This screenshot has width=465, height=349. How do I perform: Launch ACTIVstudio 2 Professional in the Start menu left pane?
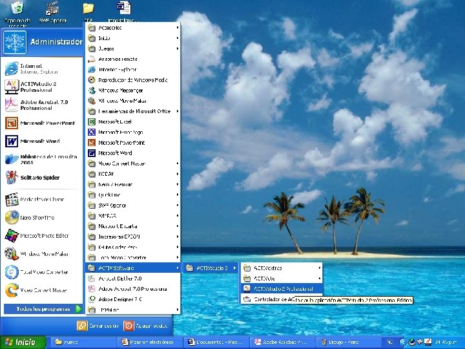tap(42, 87)
